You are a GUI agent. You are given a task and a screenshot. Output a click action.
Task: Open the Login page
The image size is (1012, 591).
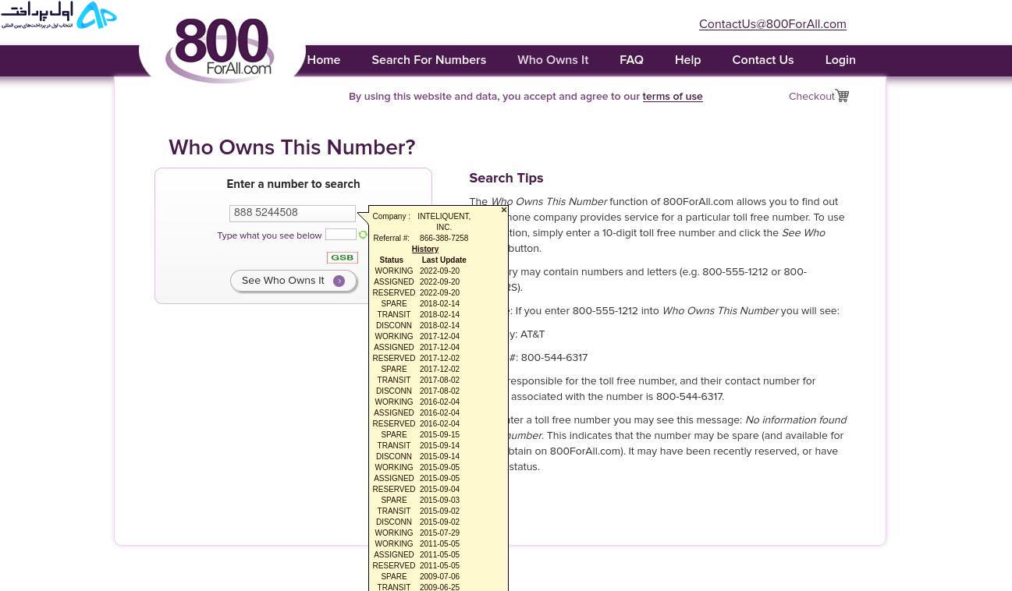840,60
